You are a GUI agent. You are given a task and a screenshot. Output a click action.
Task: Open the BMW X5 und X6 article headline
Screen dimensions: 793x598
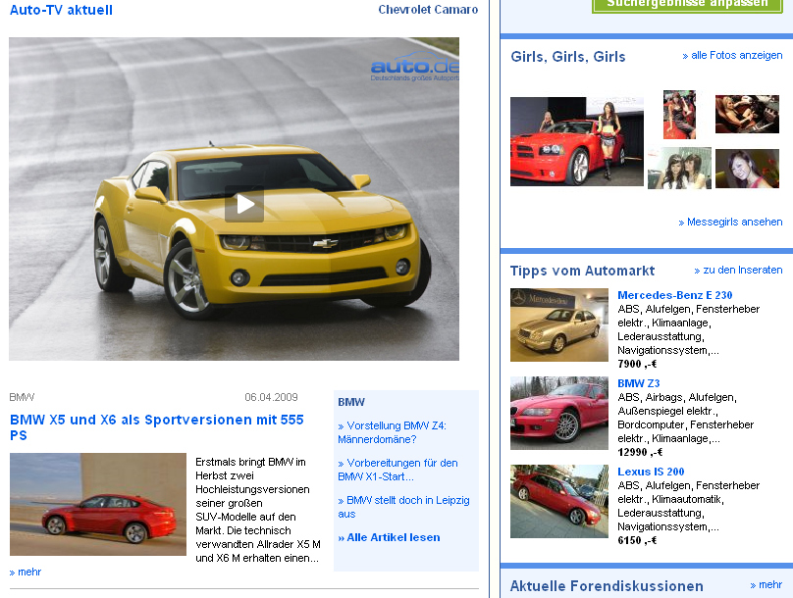157,427
